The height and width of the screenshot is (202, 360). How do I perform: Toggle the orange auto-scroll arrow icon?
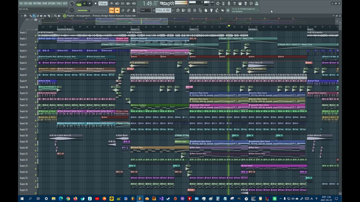(x=117, y=10)
